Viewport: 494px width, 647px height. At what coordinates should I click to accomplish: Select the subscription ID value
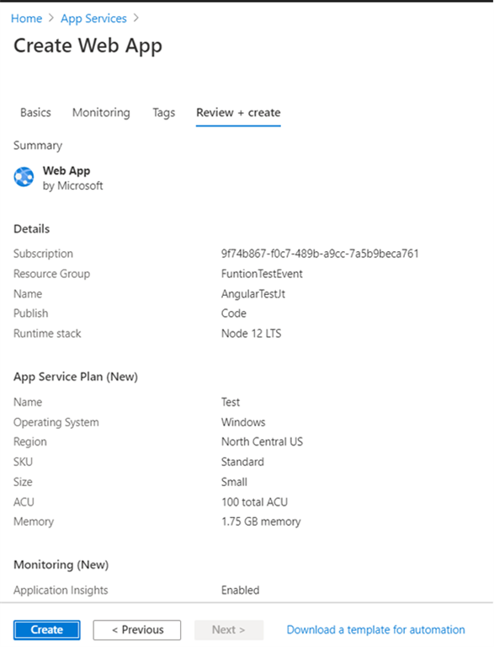(320, 254)
